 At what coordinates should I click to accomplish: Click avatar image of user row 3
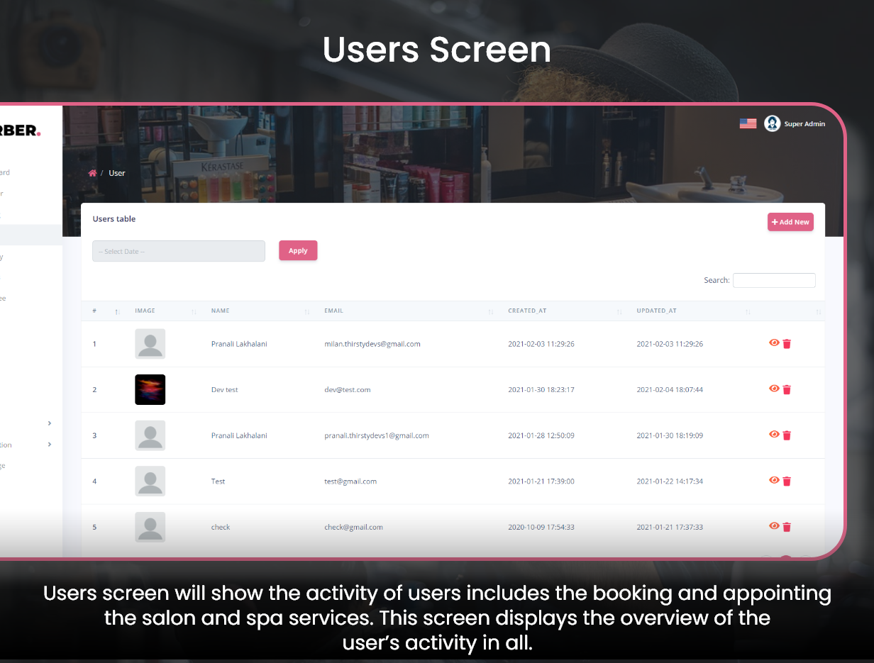point(150,435)
